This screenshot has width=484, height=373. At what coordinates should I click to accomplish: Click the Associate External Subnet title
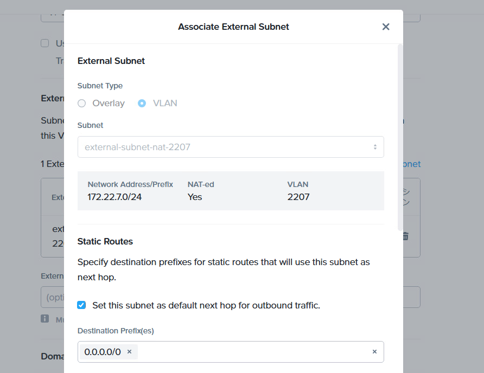tap(233, 27)
